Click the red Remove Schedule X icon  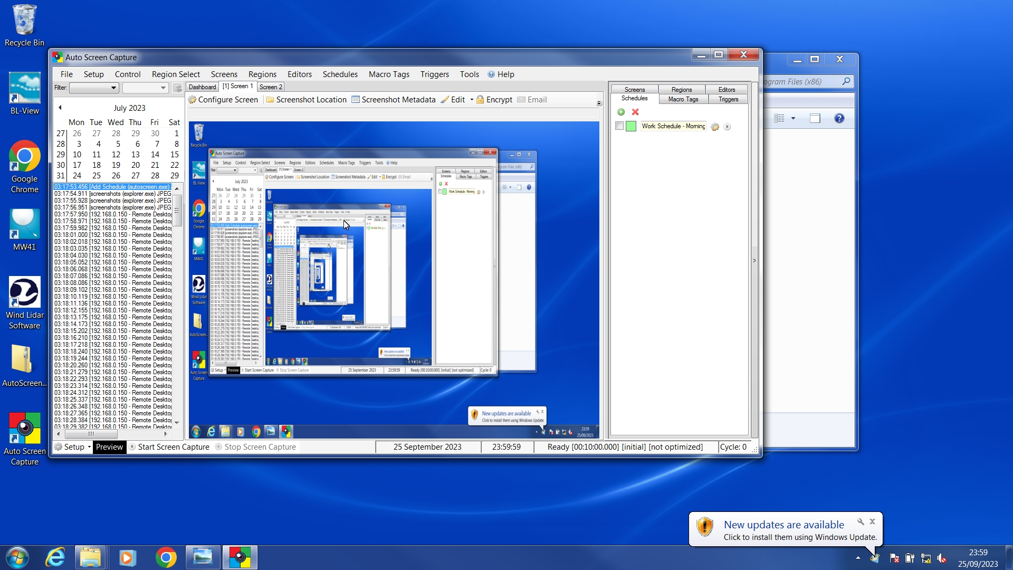(635, 112)
